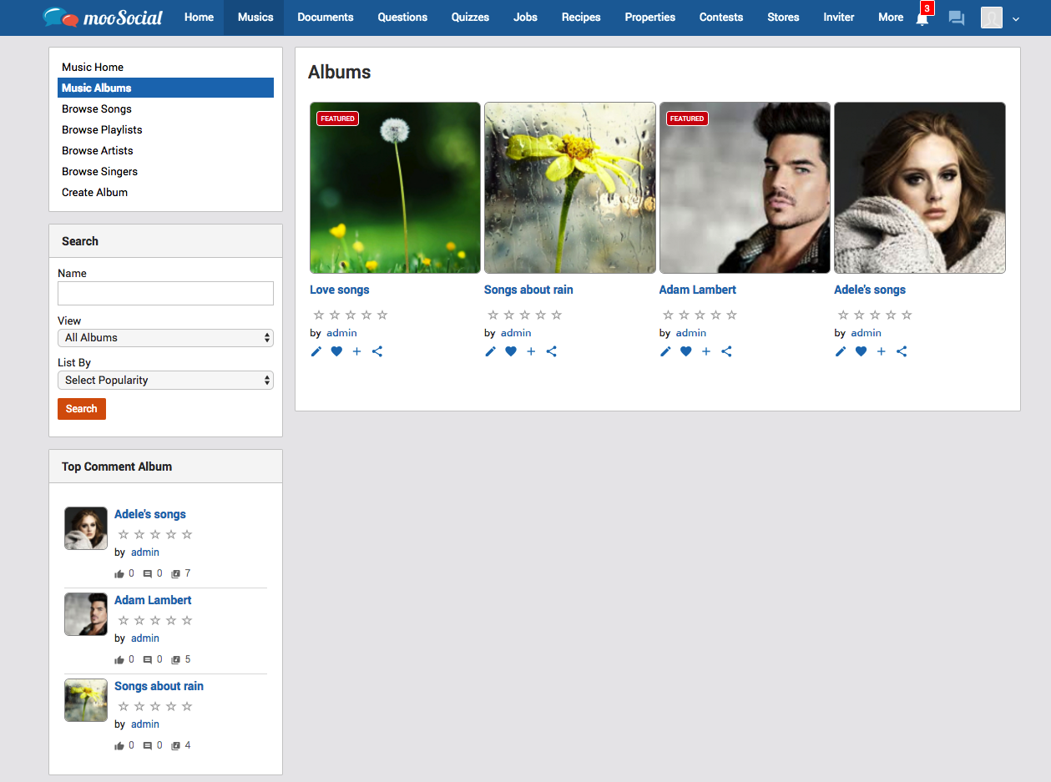Share the Songs about rain album
The image size is (1051, 782).
(x=552, y=351)
